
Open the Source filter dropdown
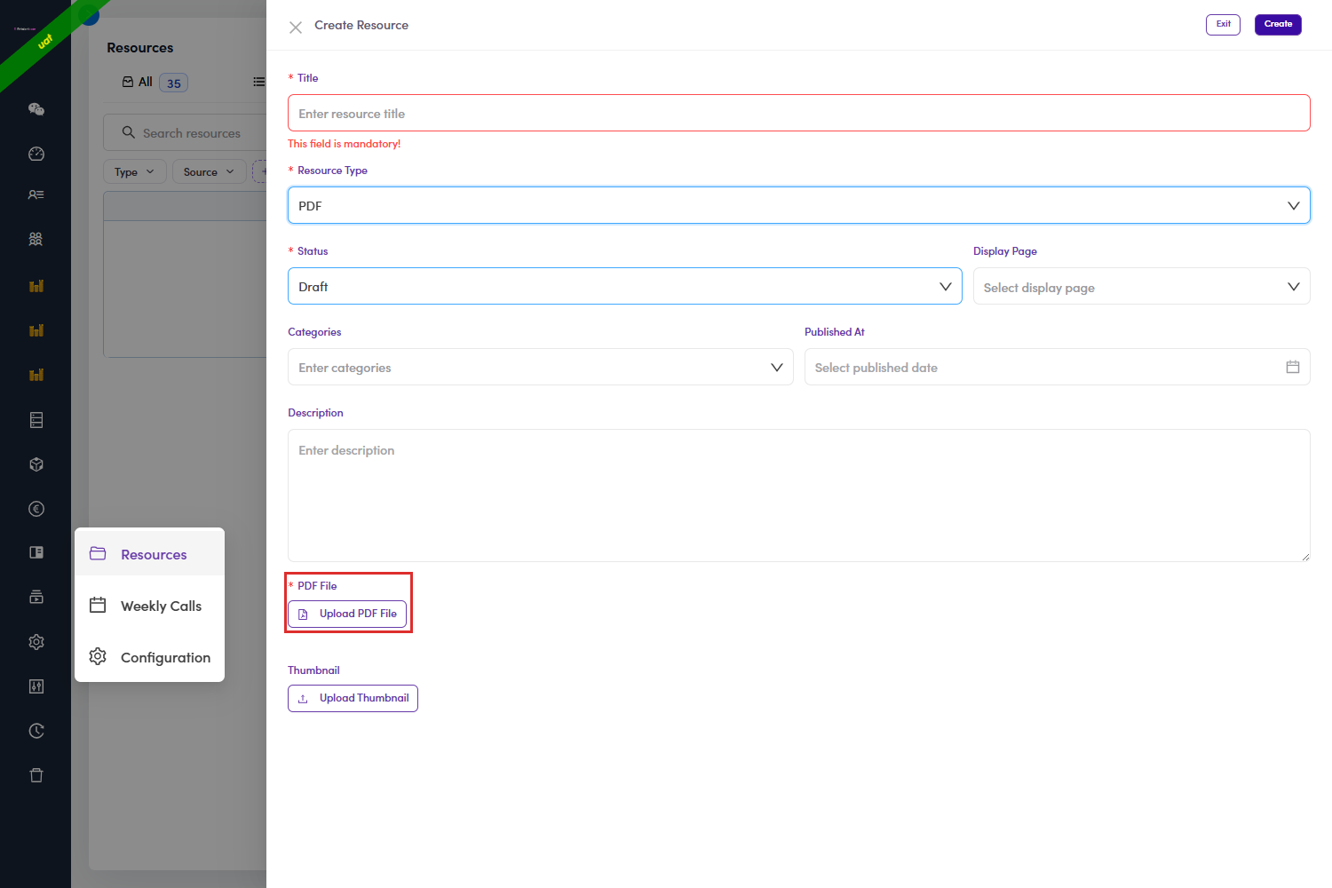click(209, 171)
